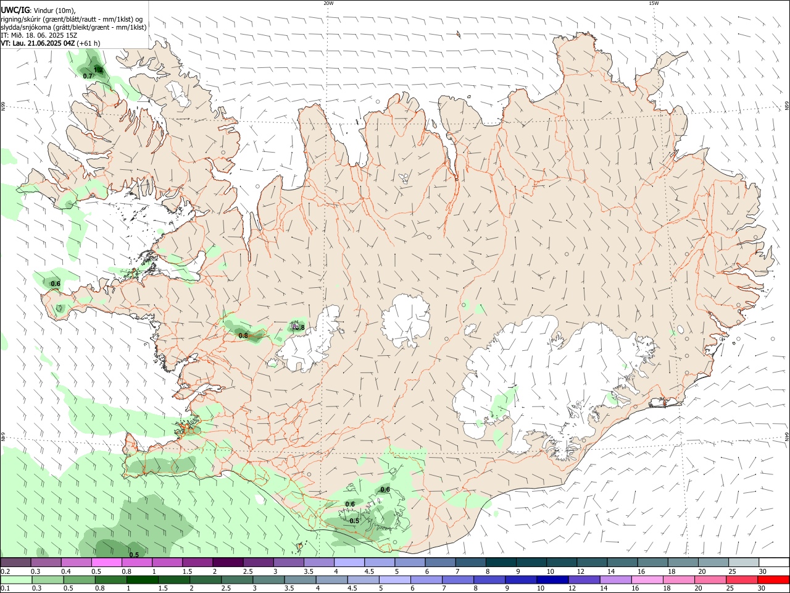Viewport: 790px width, 593px height.
Task: Select the light purple swatch between 14 and 16 in the lower legend
Action: tap(615, 579)
